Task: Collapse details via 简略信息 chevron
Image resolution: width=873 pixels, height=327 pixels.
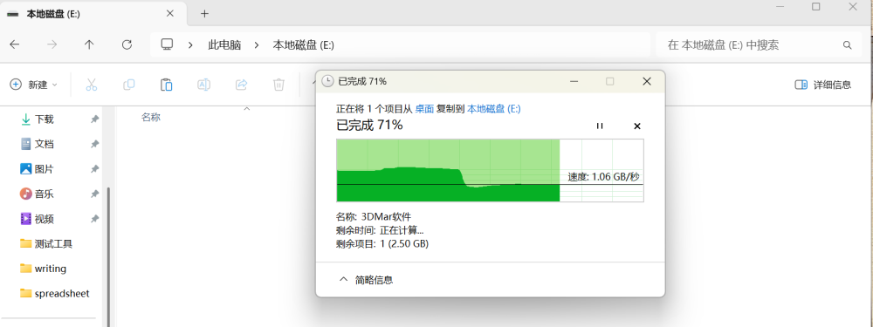Action: click(x=343, y=279)
